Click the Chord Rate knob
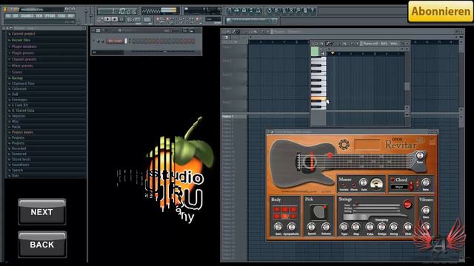This screenshot has height=266, width=474. 426,183
